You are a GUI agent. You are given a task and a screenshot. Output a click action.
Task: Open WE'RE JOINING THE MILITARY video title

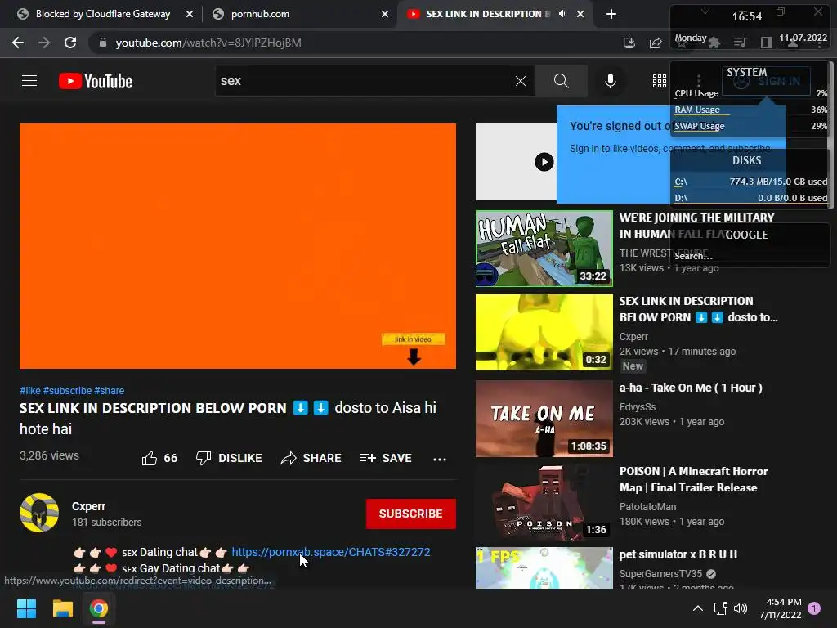696,226
